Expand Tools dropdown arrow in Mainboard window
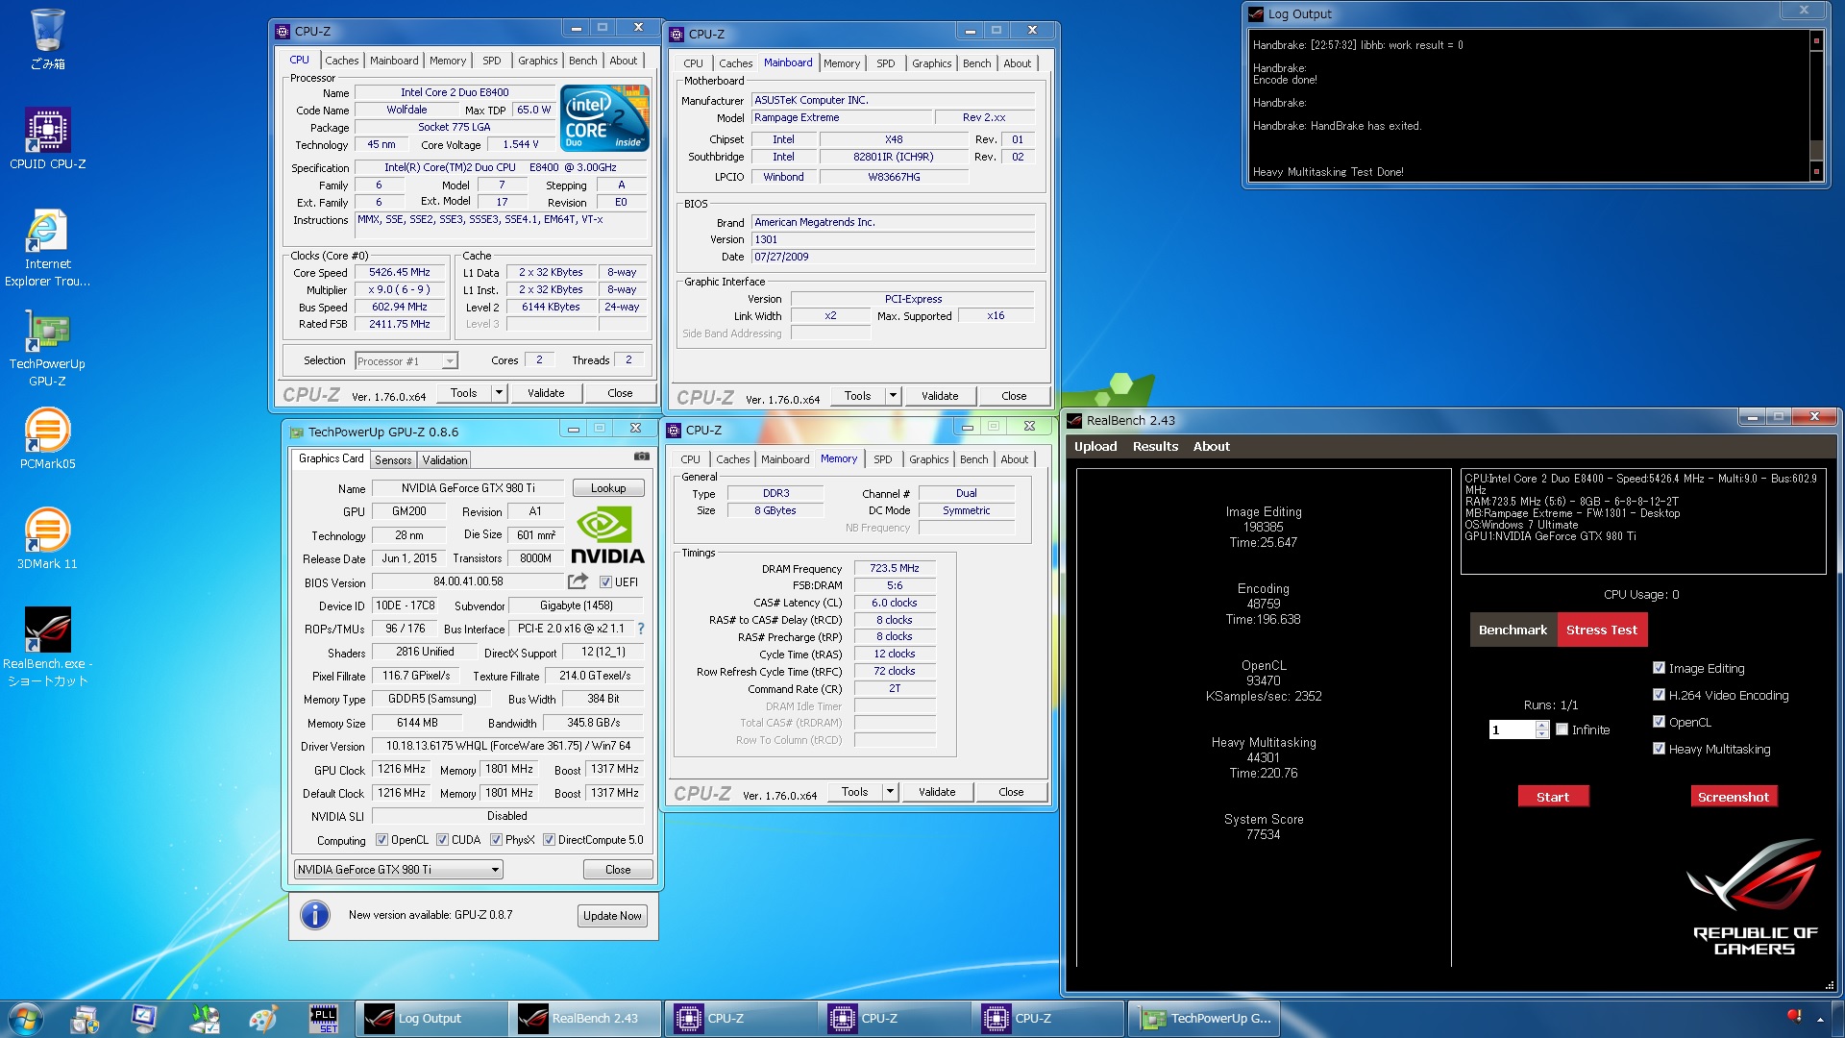The width and height of the screenshot is (1845, 1038). click(893, 396)
